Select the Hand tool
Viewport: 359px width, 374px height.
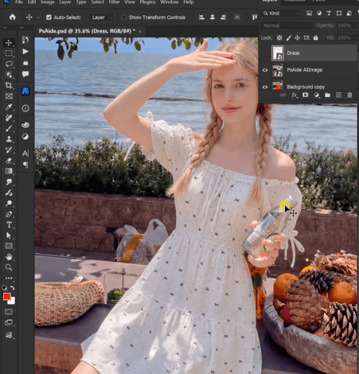click(x=9, y=257)
